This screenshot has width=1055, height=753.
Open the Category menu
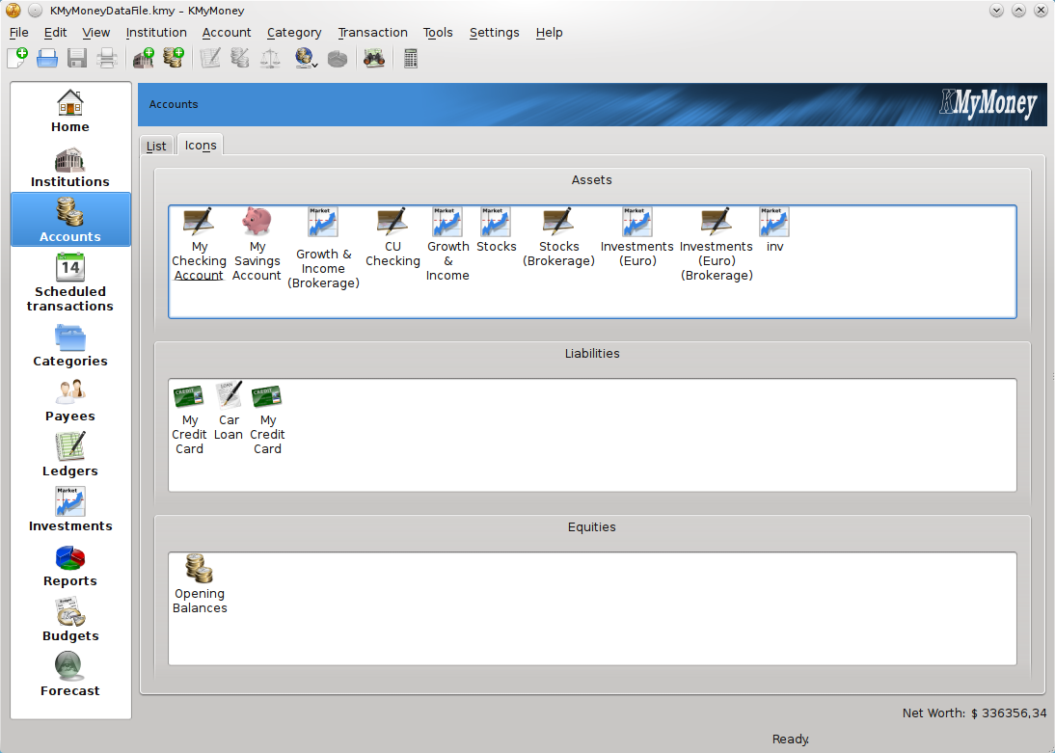tap(294, 33)
